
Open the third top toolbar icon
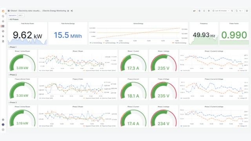pyautogui.click(x=204, y=11)
